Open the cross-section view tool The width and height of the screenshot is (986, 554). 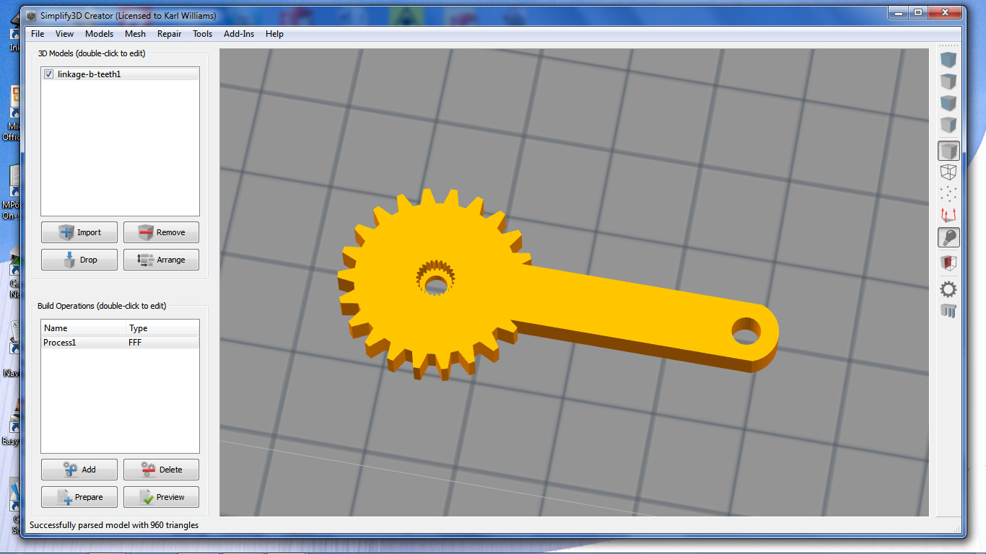pos(948,263)
